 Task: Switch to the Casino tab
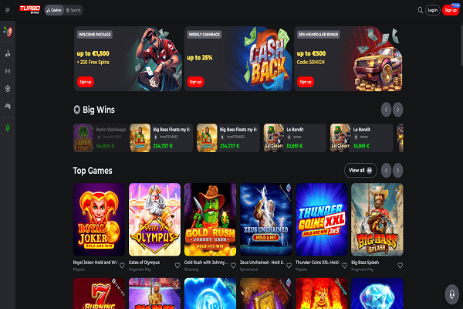point(54,10)
